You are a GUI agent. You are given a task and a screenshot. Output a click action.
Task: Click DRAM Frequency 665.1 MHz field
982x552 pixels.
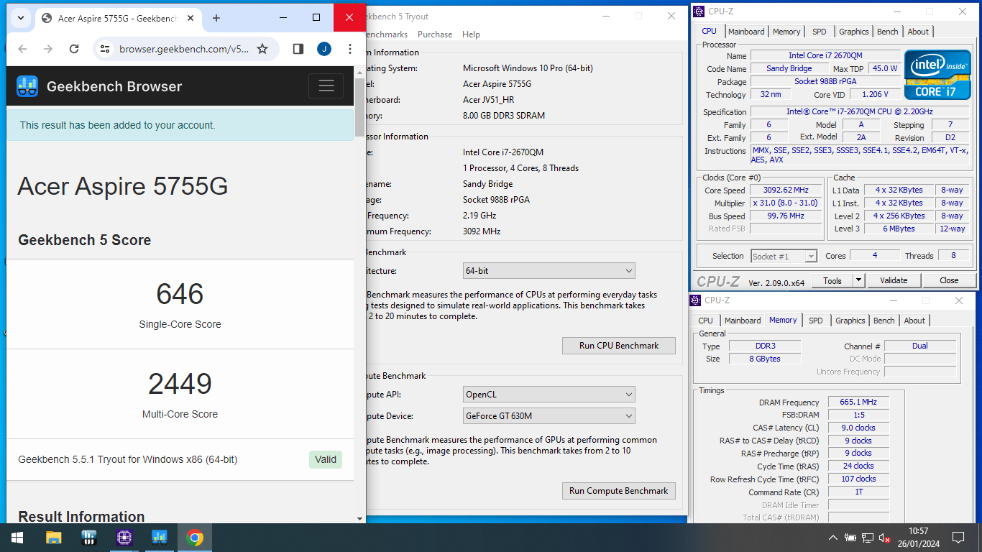(x=858, y=402)
